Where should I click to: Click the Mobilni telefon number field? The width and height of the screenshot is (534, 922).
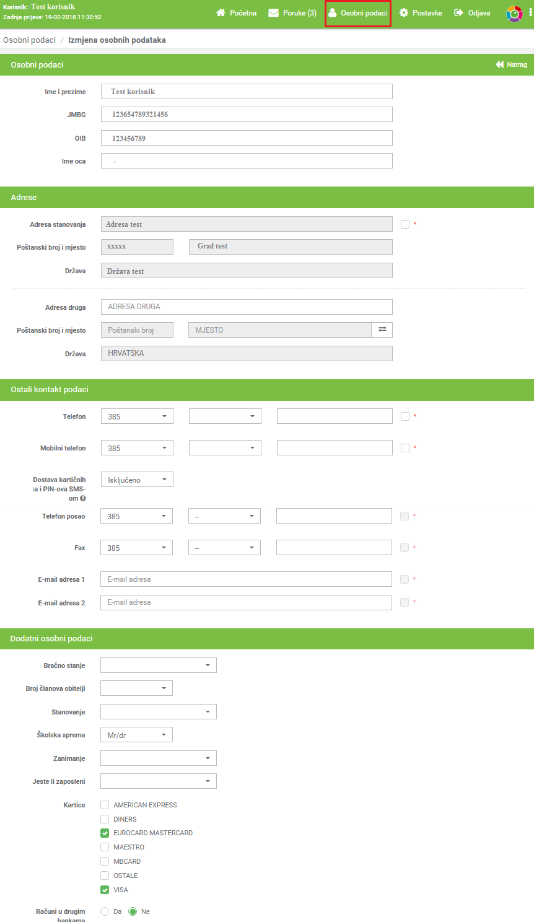pos(335,448)
